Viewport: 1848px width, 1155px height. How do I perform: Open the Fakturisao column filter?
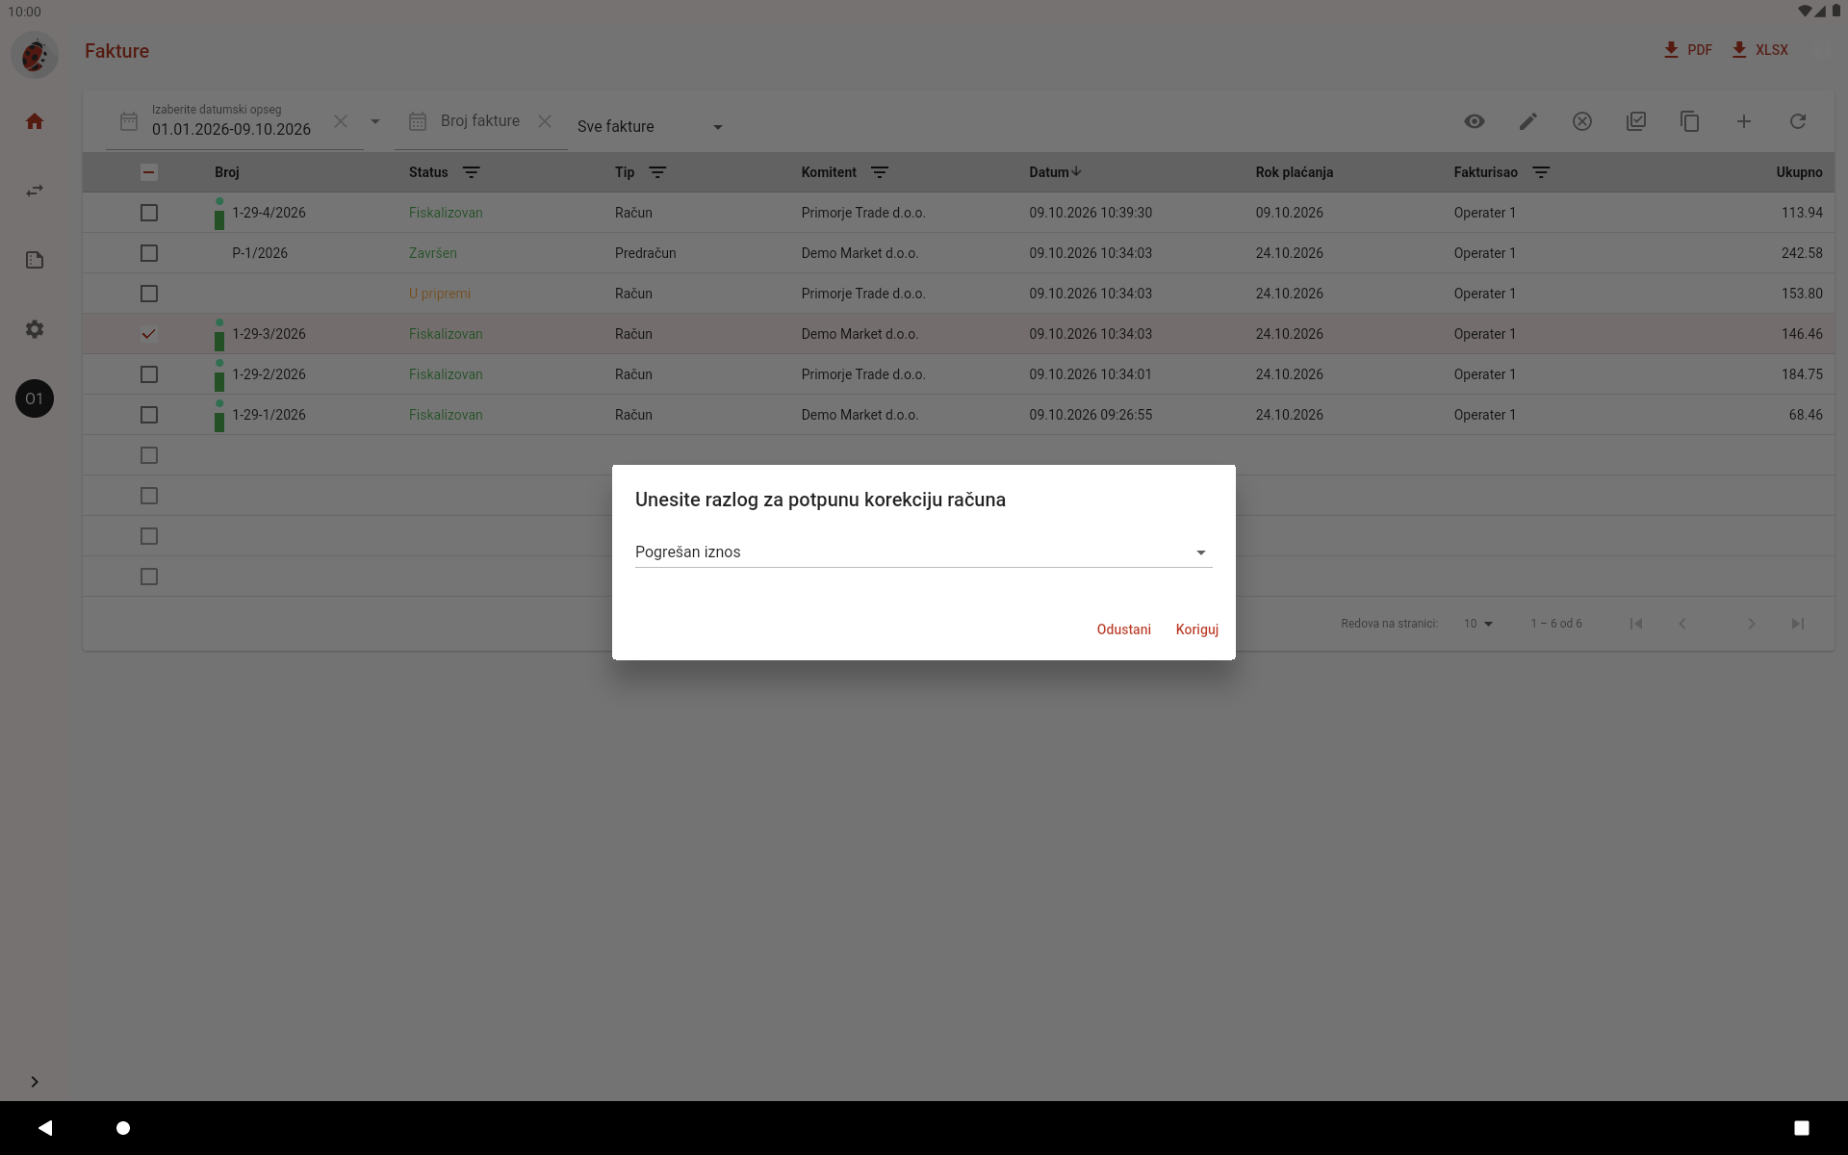point(1541,172)
